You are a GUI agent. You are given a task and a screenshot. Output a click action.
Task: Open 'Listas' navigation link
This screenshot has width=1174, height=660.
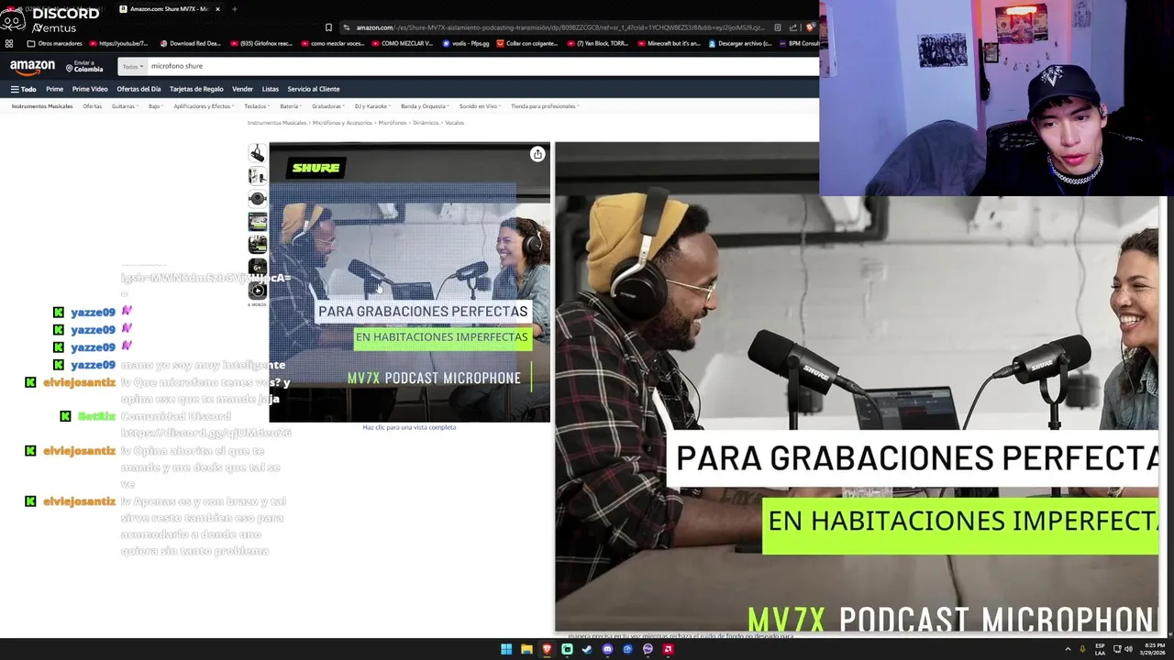pyautogui.click(x=270, y=89)
